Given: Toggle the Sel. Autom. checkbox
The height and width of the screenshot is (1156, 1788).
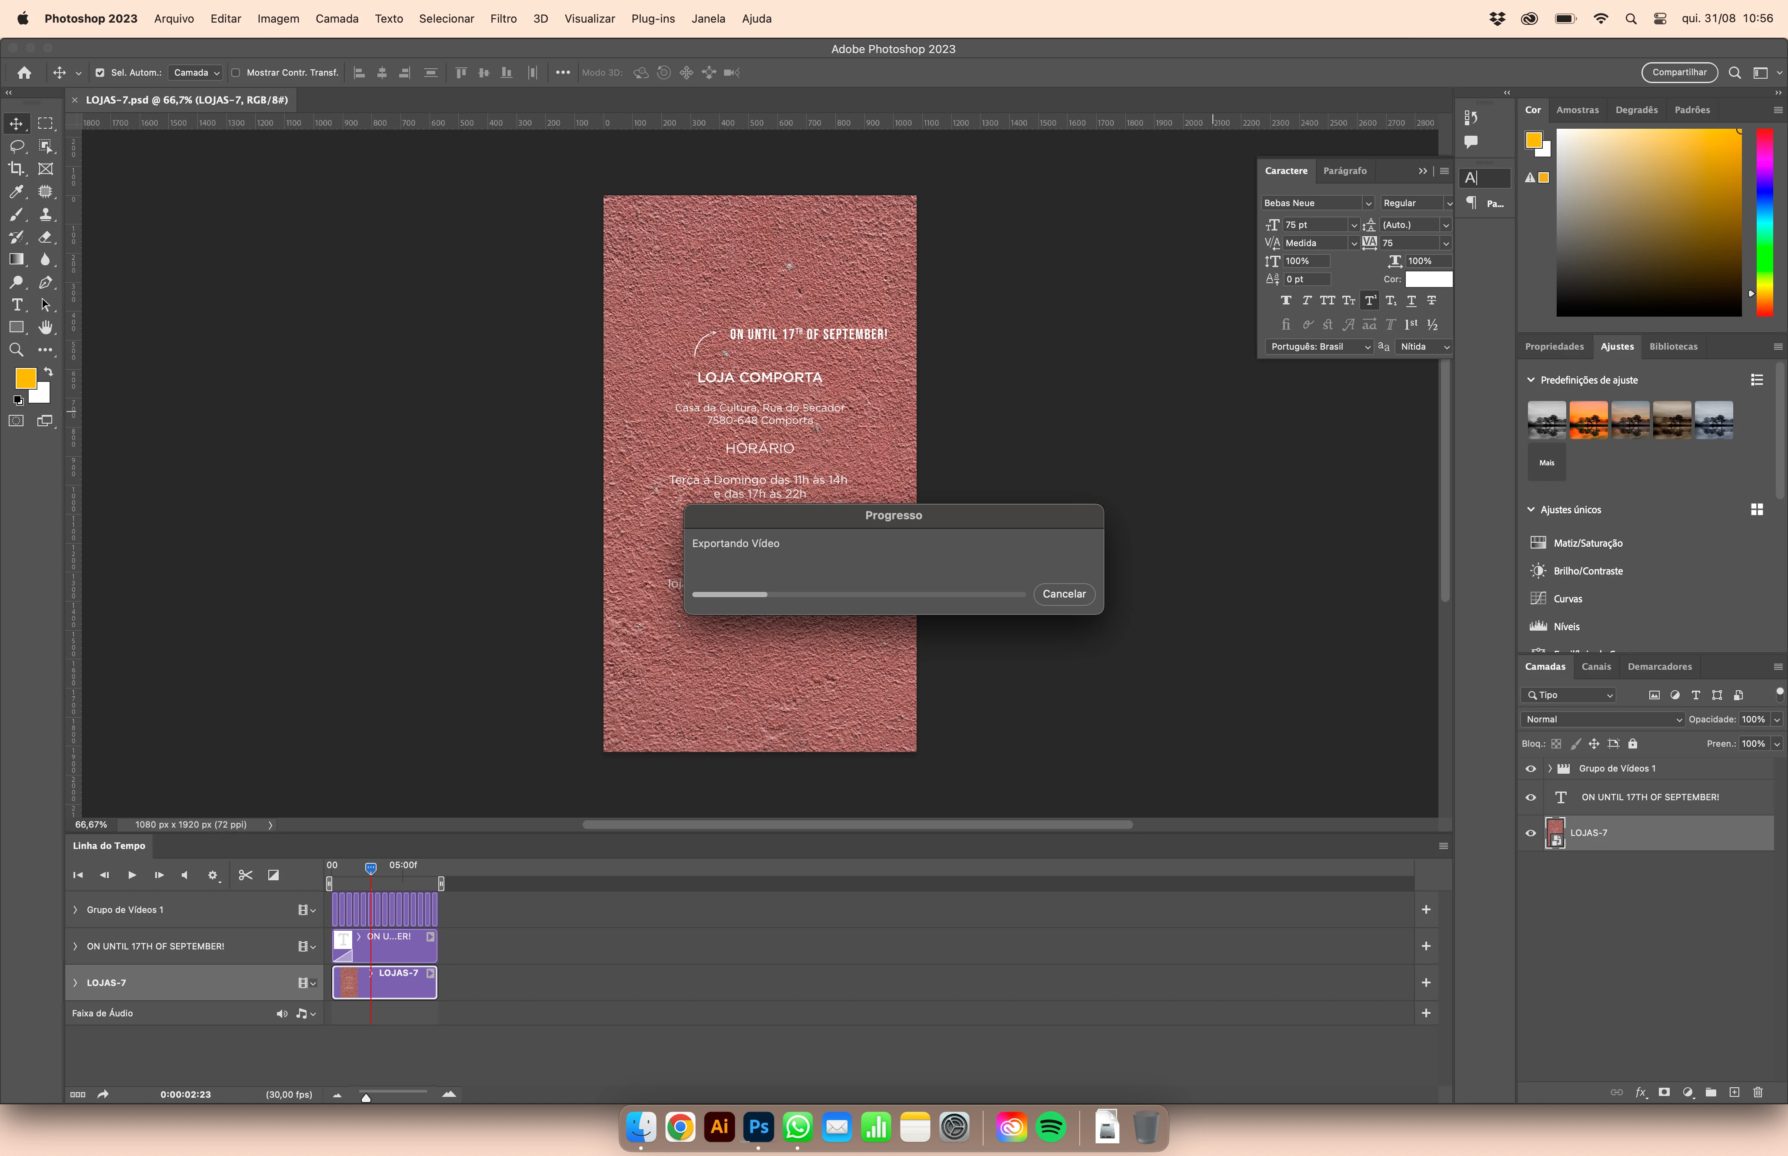Looking at the screenshot, I should (x=100, y=73).
